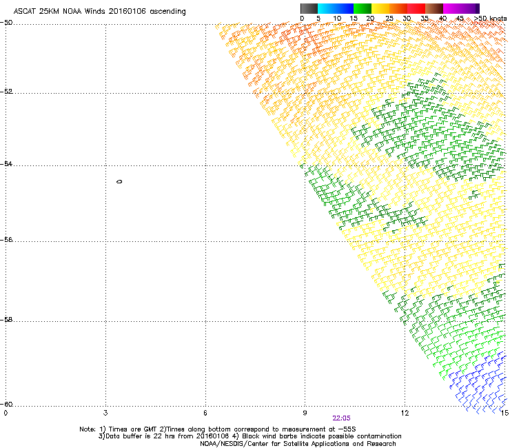Click the magenta 40-45 knots color swatch
Viewport: 510px width, 448px height.
452,8
